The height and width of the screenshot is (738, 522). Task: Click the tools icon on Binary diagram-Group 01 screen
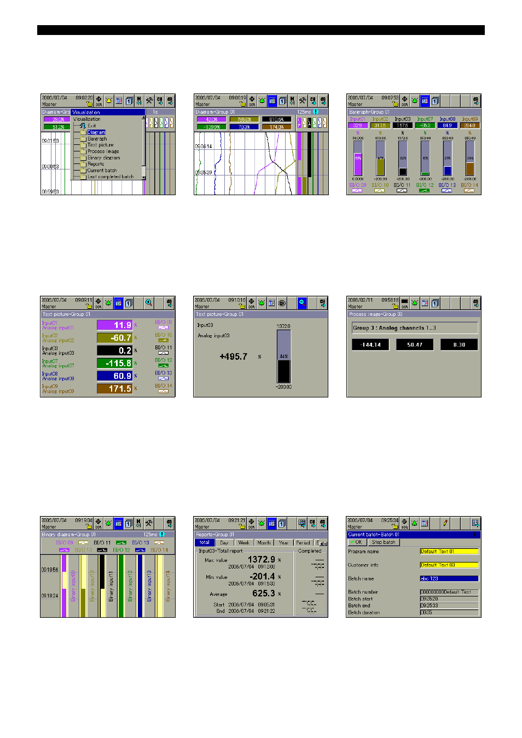(x=148, y=523)
